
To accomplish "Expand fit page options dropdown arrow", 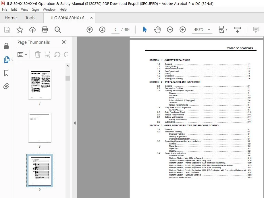I will [x=227, y=30].
